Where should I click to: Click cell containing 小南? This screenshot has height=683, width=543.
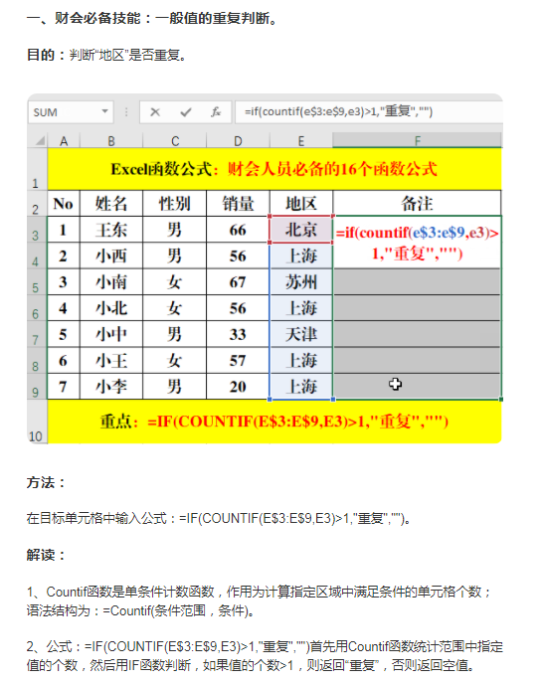pyautogui.click(x=111, y=281)
